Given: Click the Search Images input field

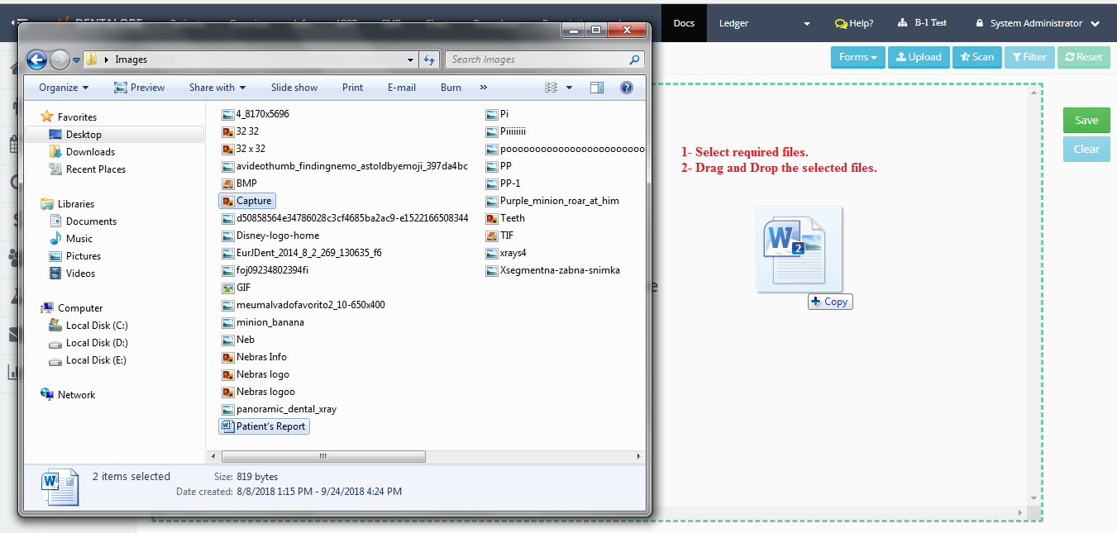Looking at the screenshot, I should pyautogui.click(x=537, y=59).
